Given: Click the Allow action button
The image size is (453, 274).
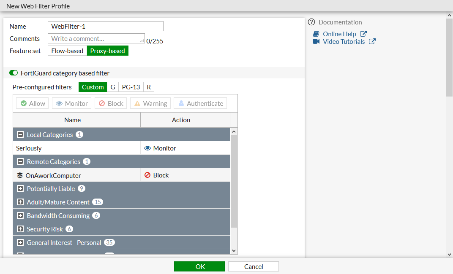Looking at the screenshot, I should pos(33,103).
